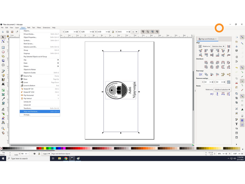Expand the right commands bar overflow arrow
The image size is (245, 184).
pyautogui.click(x=236, y=144)
